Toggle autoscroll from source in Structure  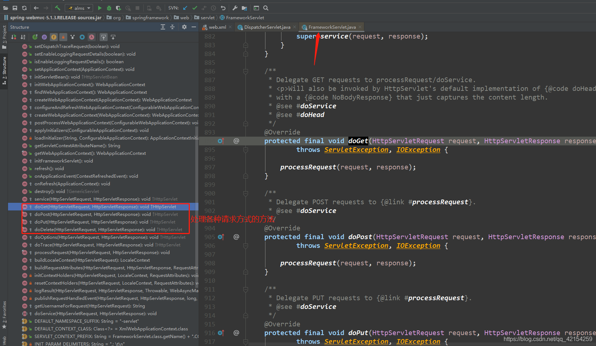pyautogui.click(x=113, y=37)
